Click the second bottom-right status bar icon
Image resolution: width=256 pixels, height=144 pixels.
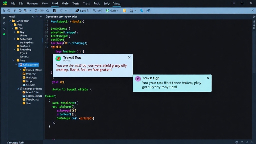pos(242,142)
